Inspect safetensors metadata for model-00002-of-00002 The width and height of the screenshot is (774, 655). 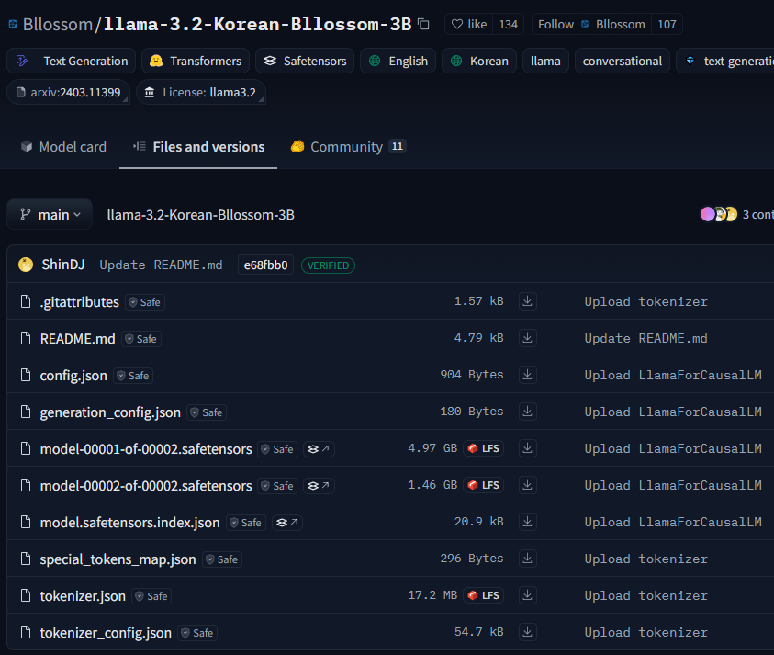[319, 486]
